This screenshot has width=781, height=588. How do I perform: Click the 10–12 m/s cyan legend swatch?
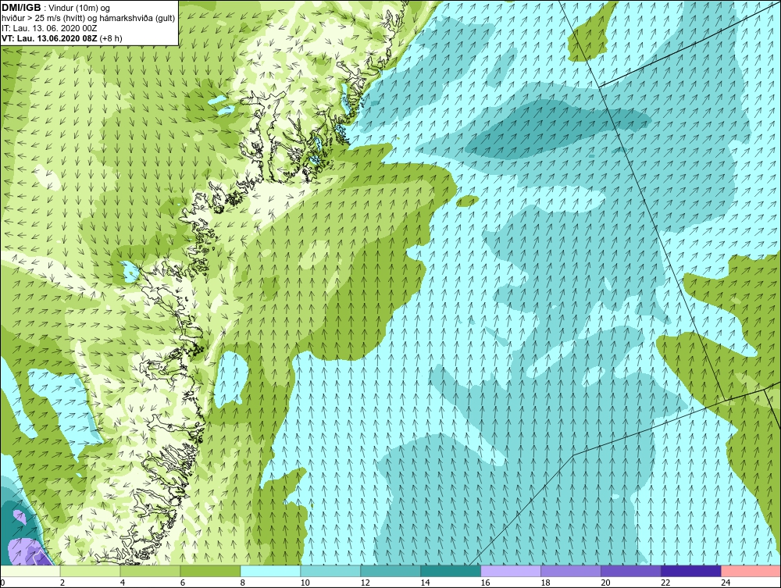(x=330, y=571)
